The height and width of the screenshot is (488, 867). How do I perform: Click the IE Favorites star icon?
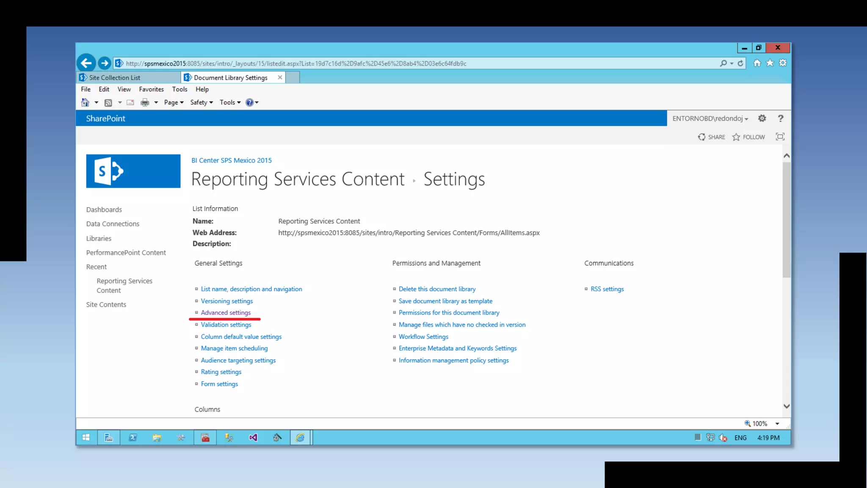pos(770,63)
